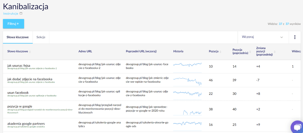
Task: Open the Instrukcje link
Action: coord(11,14)
